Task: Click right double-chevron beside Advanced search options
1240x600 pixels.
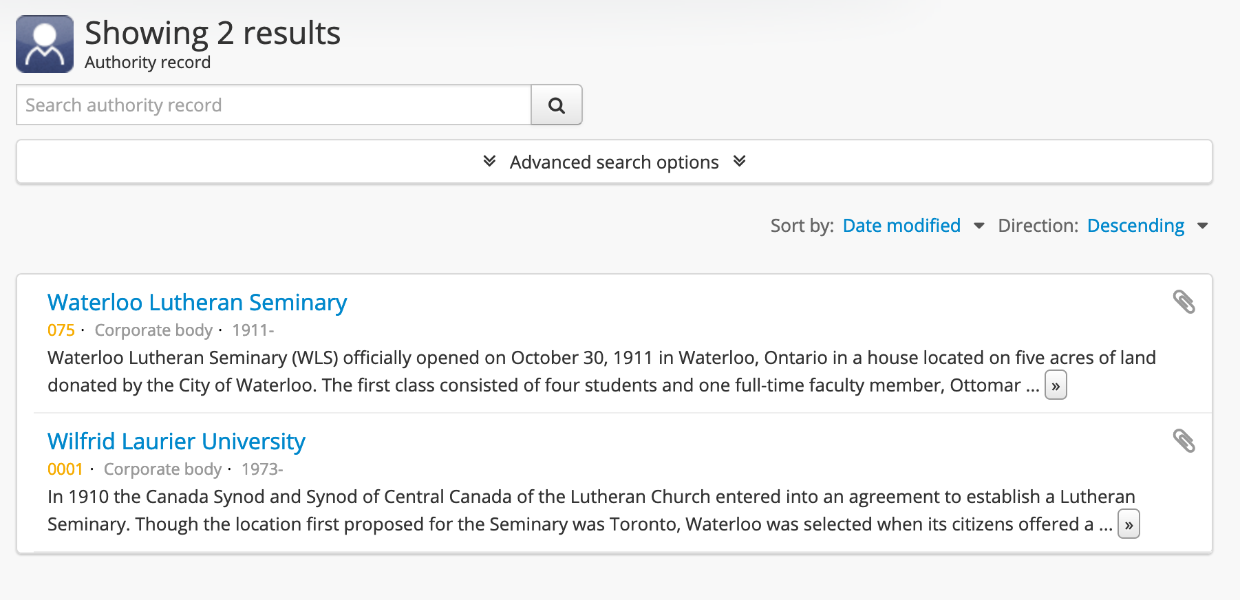Action: coord(740,162)
